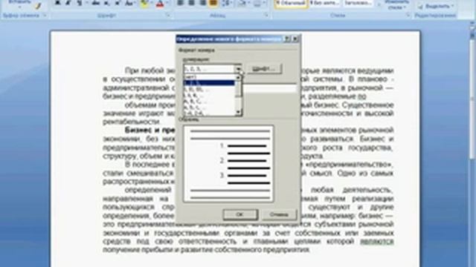Align paragraph text to the left
The height and width of the screenshot is (267, 476).
click(180, 3)
